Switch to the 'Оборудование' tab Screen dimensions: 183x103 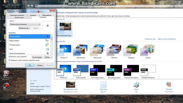(47, 15)
